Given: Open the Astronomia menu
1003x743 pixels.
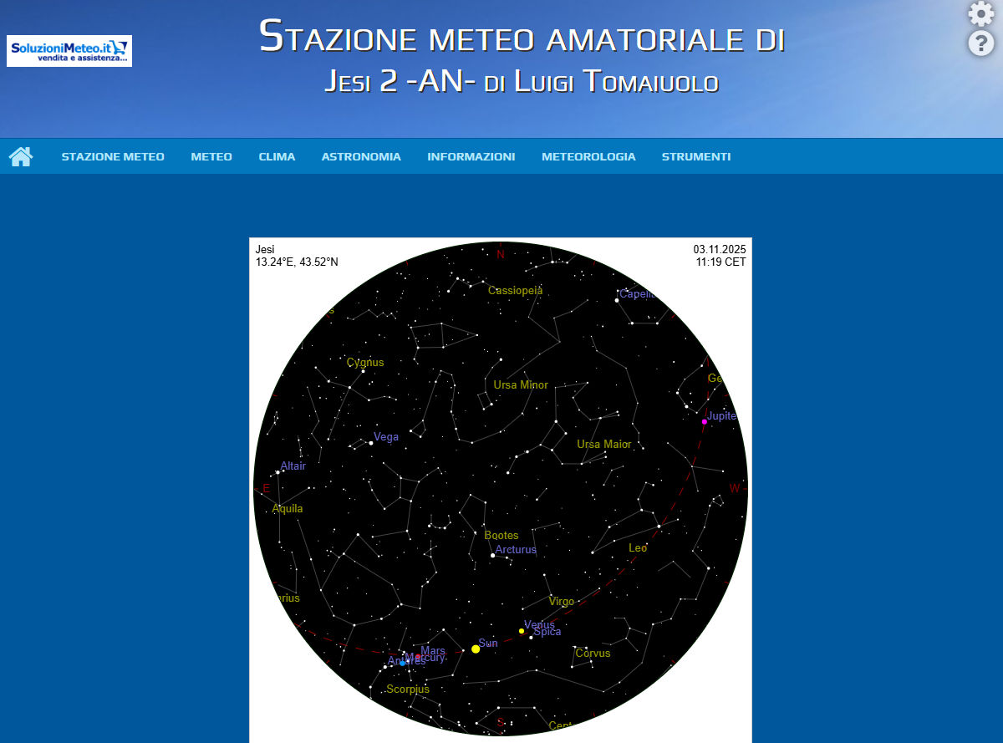Looking at the screenshot, I should [x=361, y=156].
